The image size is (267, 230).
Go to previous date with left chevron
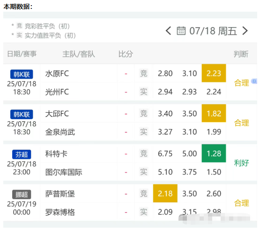tap(168, 31)
